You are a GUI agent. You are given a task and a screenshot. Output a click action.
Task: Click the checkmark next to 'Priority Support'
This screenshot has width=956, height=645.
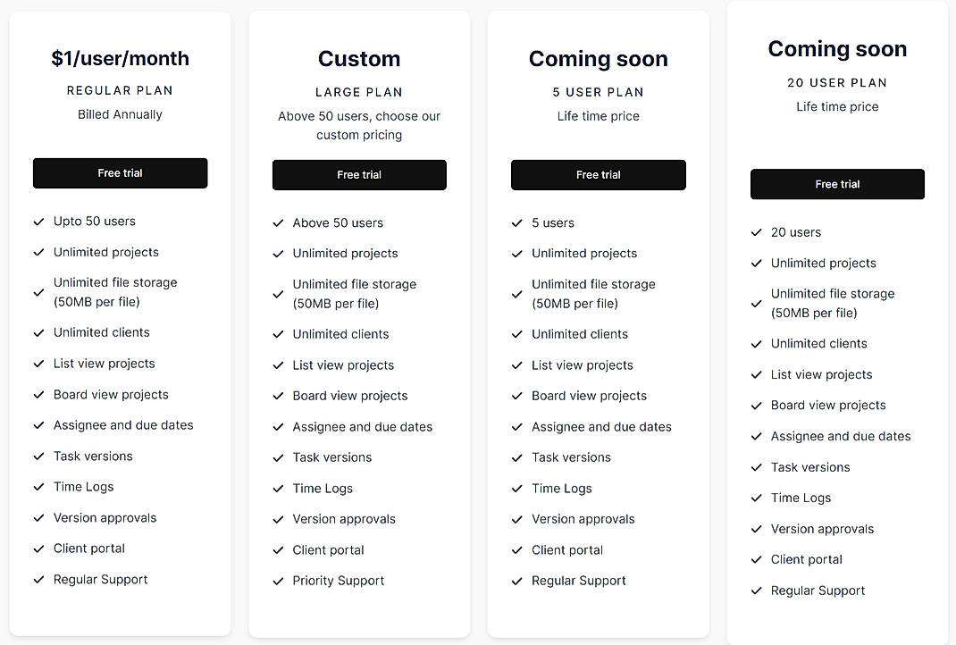278,581
